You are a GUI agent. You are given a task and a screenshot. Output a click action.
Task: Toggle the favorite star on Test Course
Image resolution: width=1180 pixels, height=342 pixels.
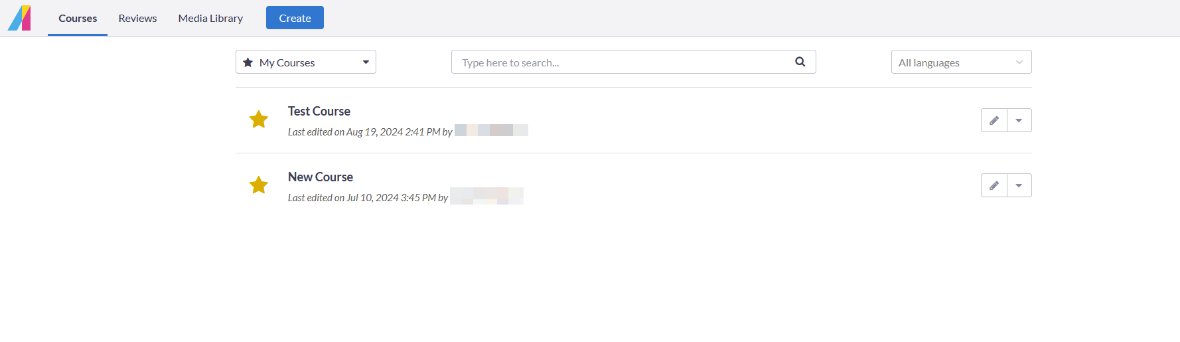tap(258, 120)
